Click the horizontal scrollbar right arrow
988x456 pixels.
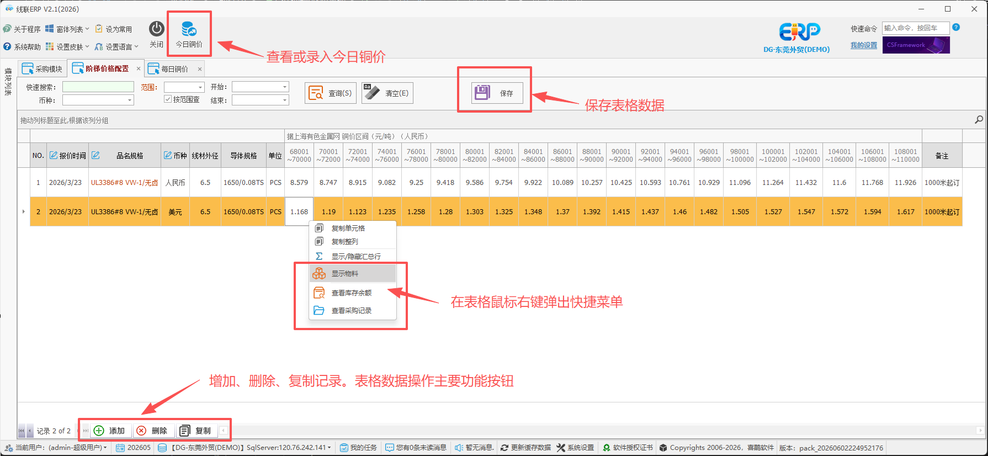[x=980, y=431]
